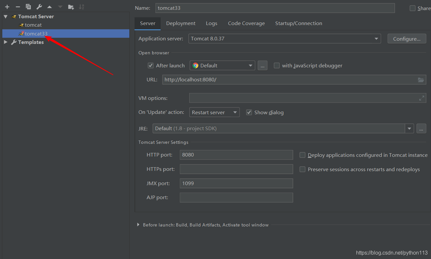Viewport: 431px width, 259px height.
Task: Click the Tomcat Server group icon
Action: (14, 17)
